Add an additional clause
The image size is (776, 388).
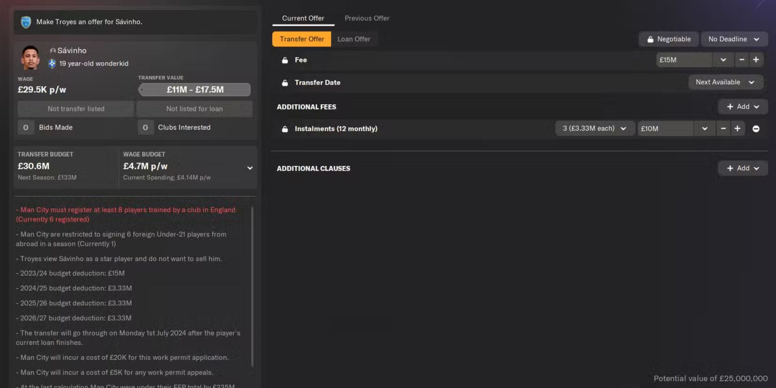[742, 168]
